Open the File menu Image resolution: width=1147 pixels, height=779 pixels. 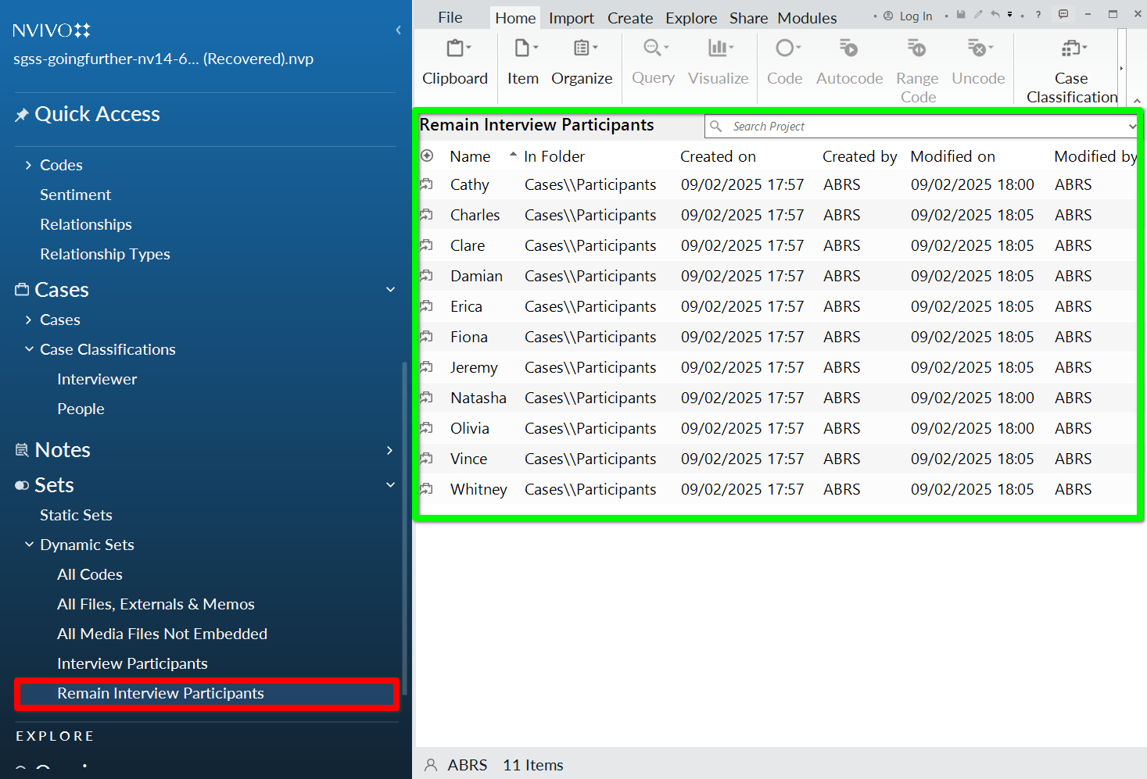[x=450, y=18]
